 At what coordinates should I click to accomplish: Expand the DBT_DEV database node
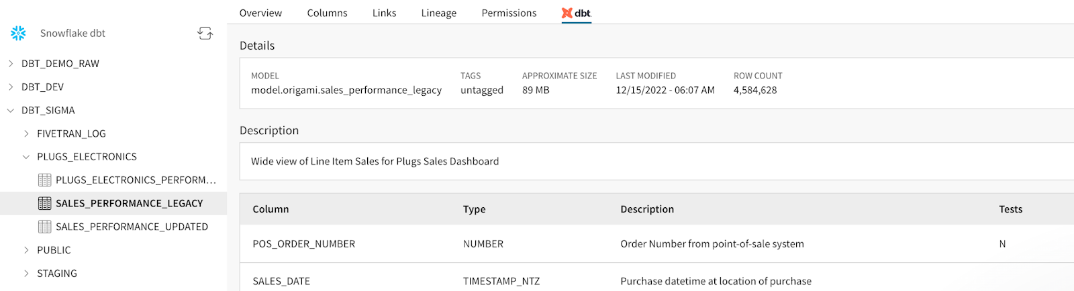[10, 87]
